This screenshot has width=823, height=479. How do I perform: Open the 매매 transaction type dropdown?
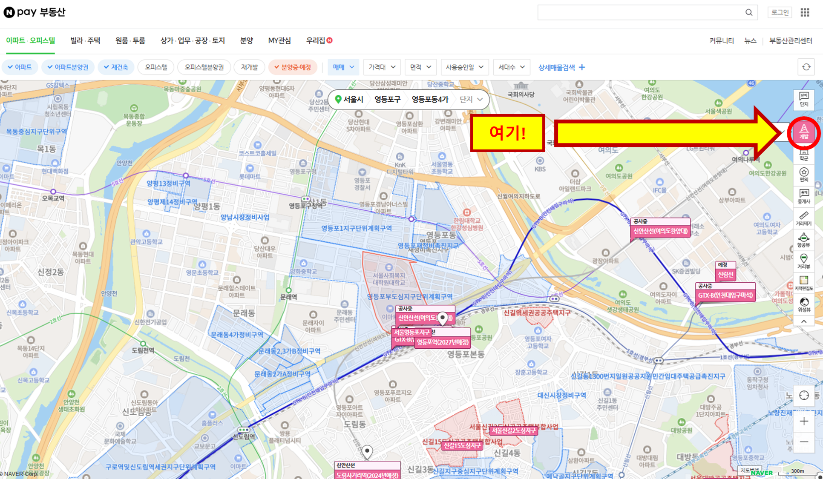tap(343, 67)
